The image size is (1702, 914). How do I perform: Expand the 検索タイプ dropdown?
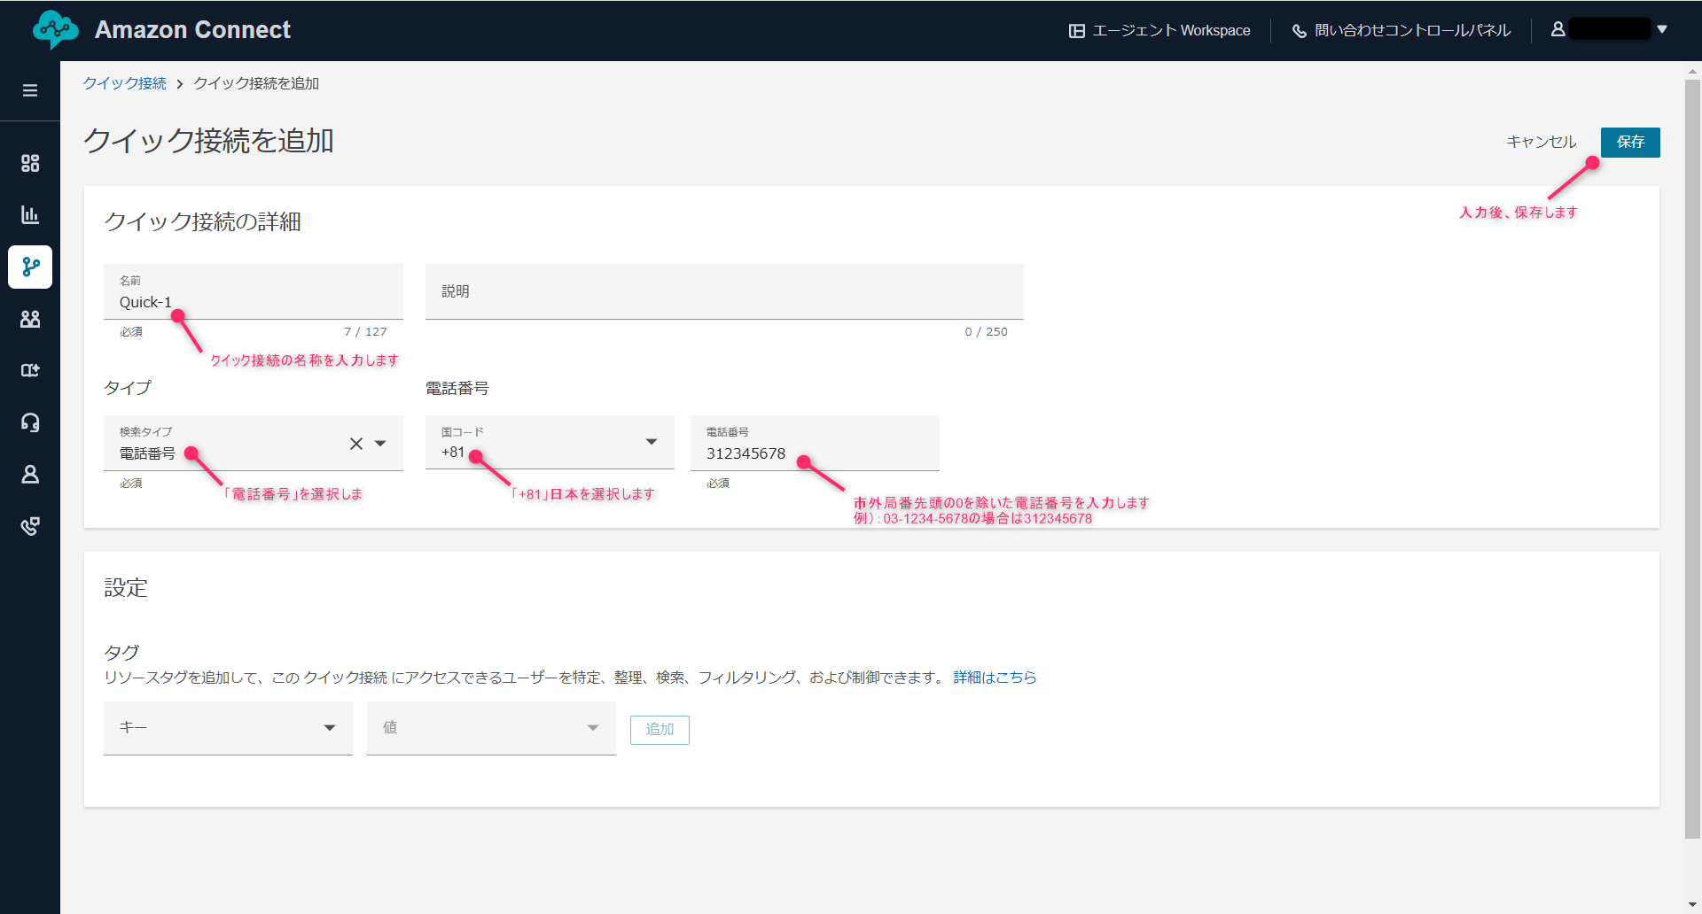coord(381,444)
